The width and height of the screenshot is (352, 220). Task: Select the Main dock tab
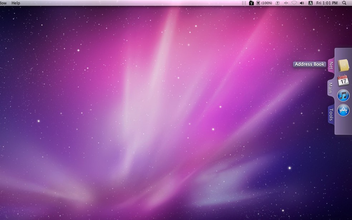click(x=331, y=88)
